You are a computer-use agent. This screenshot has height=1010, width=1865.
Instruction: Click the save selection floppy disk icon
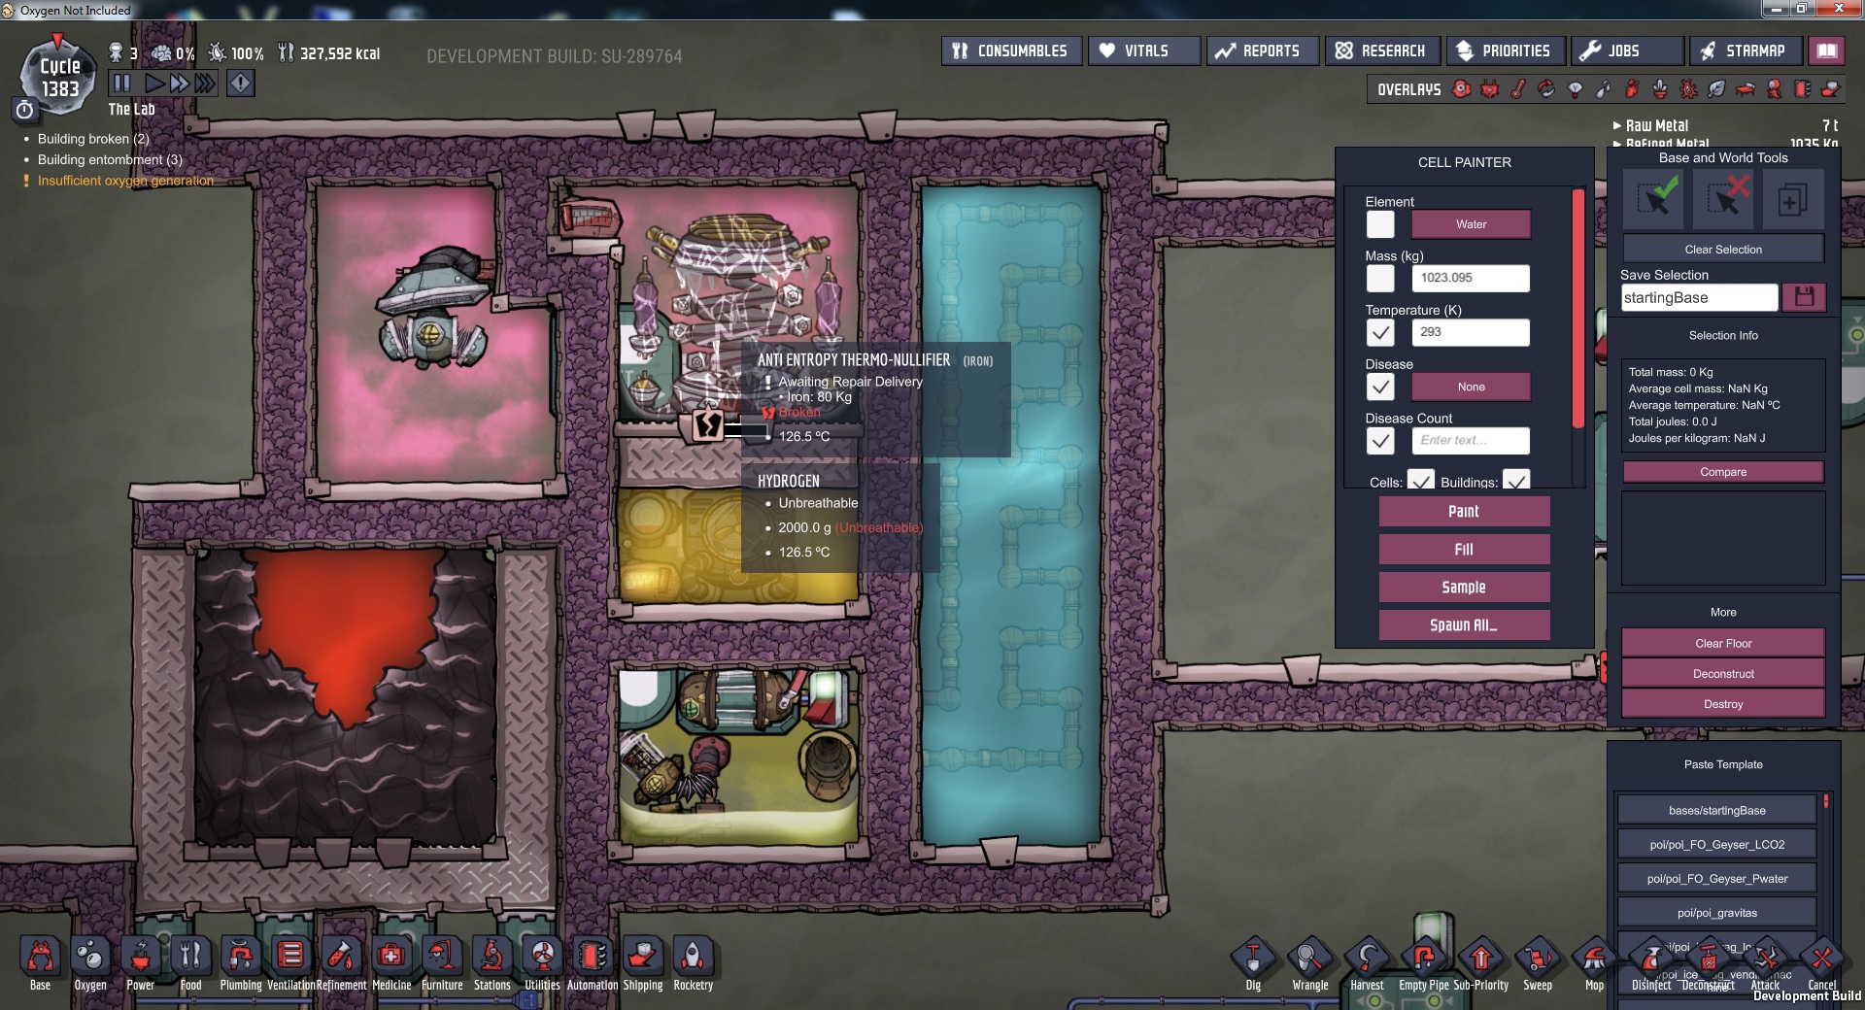(x=1804, y=297)
